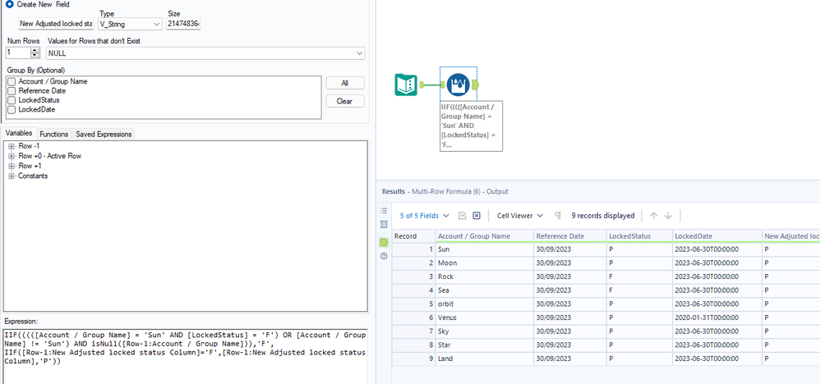Click the Multi-Row Formula input anchor
Image resolution: width=820 pixels, height=384 pixels.
[x=442, y=85]
